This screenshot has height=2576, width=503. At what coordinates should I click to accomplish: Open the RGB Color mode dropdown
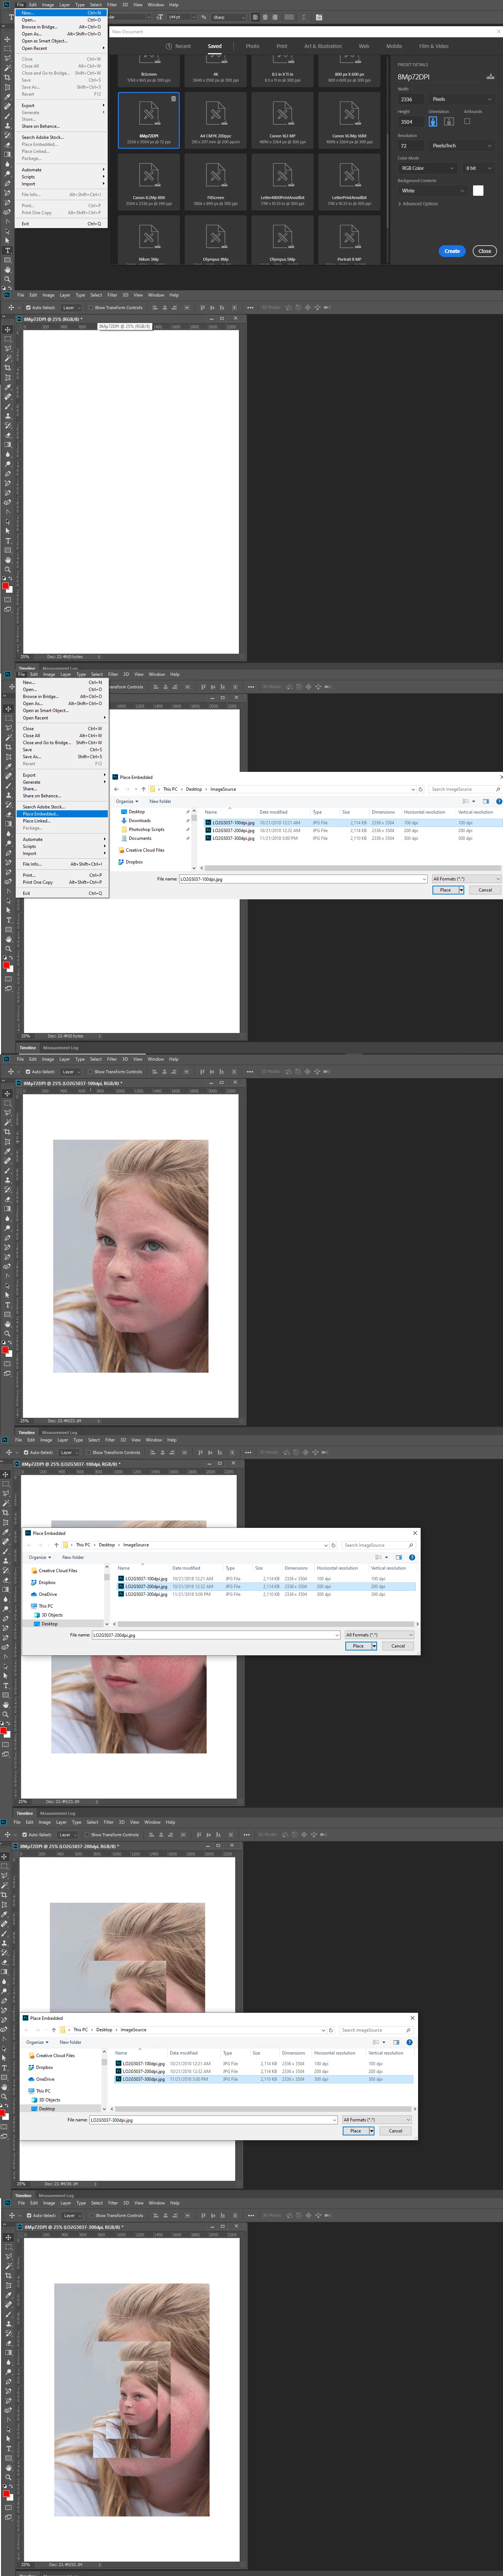pos(428,168)
